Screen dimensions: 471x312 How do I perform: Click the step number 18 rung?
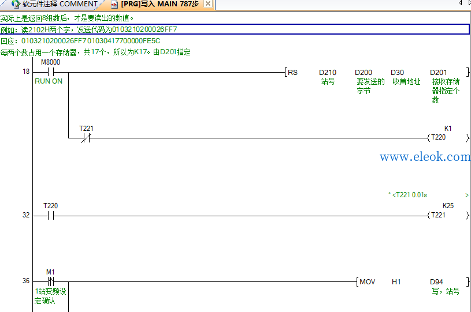[x=26, y=72]
